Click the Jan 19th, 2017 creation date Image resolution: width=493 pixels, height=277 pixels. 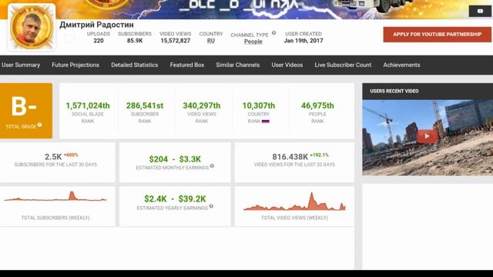pyautogui.click(x=304, y=41)
